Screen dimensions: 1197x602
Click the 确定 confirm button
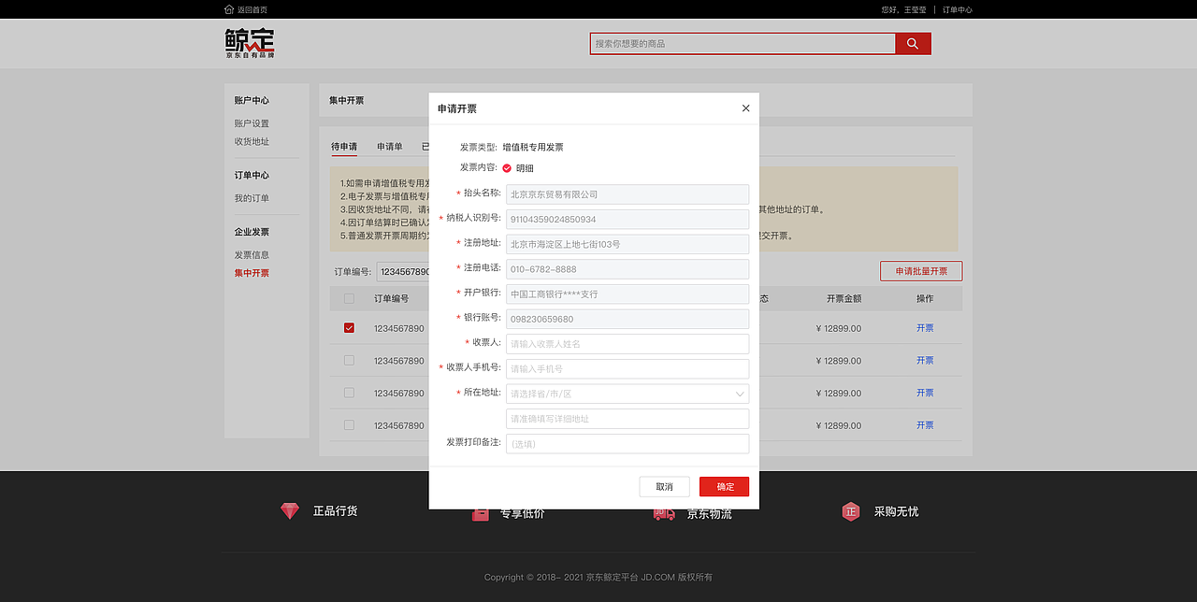point(724,486)
